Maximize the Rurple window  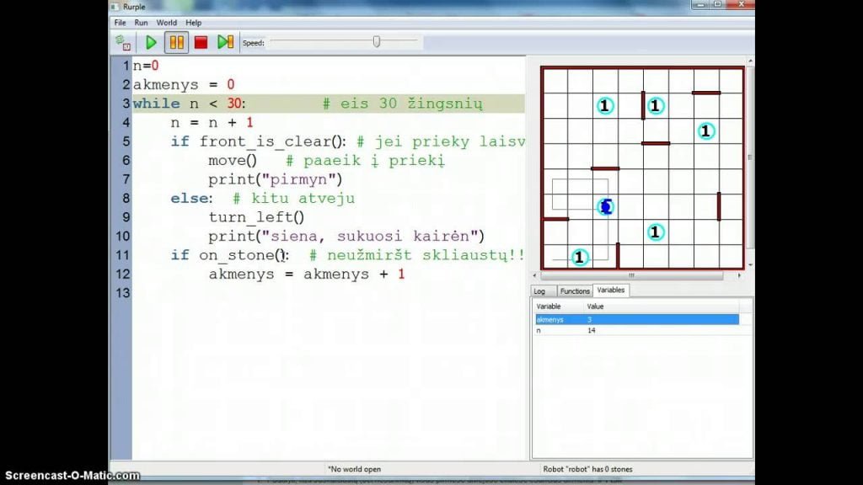718,4
